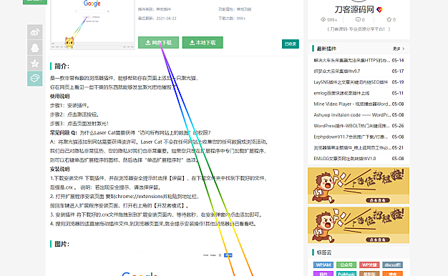The width and height of the screenshot is (448, 276).
Task: Expand 更多 in 最新插件 panel
Action: (x=399, y=49)
